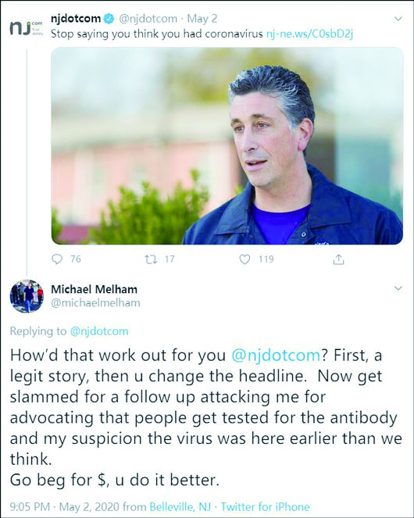Viewport: 414px width, 518px height.
Task: Open the share upload icon
Action: coord(338,259)
